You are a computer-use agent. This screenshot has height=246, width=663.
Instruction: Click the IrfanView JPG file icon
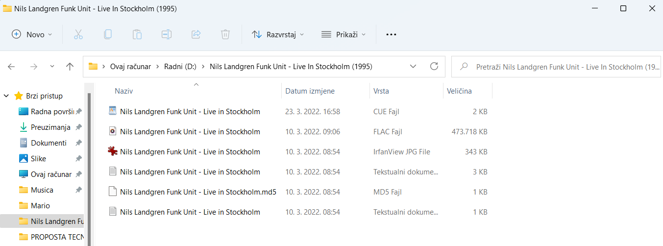[x=113, y=151]
